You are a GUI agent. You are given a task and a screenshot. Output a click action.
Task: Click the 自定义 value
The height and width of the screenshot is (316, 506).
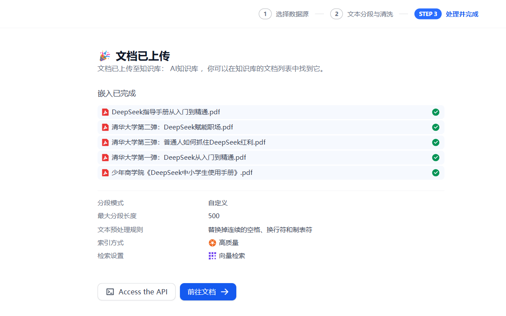pos(218,203)
